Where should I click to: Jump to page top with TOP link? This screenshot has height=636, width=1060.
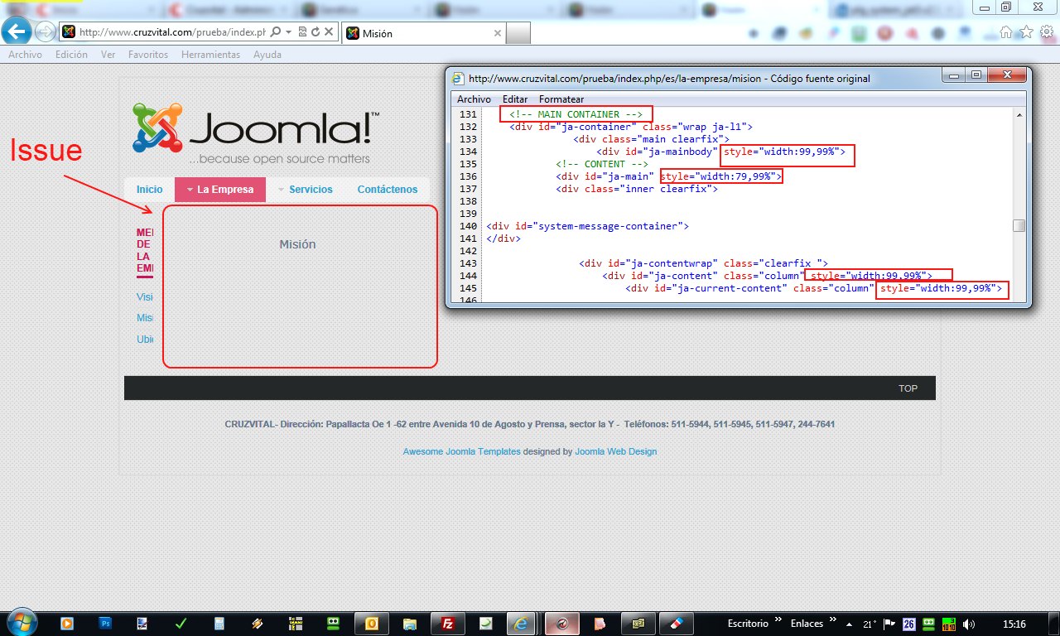[x=908, y=388]
